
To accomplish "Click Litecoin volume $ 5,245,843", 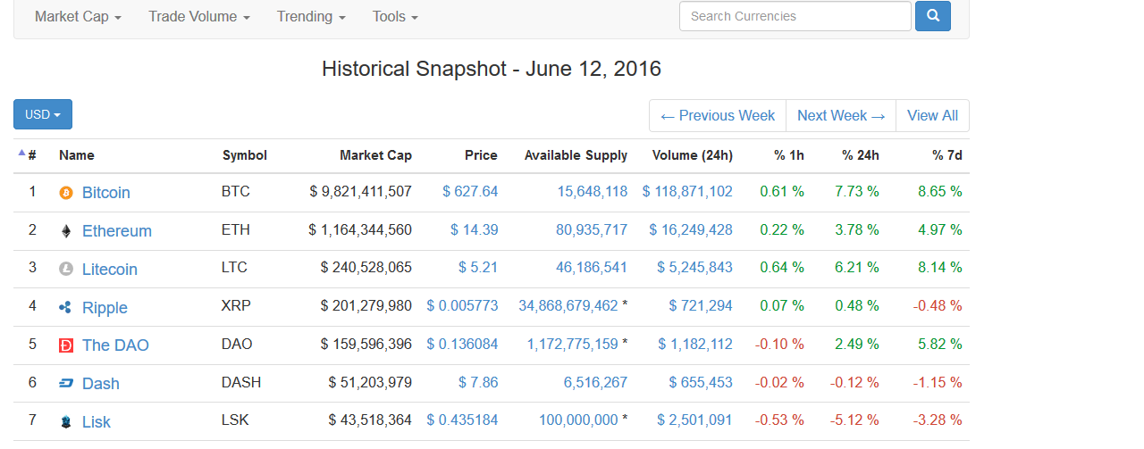I will tap(695, 267).
